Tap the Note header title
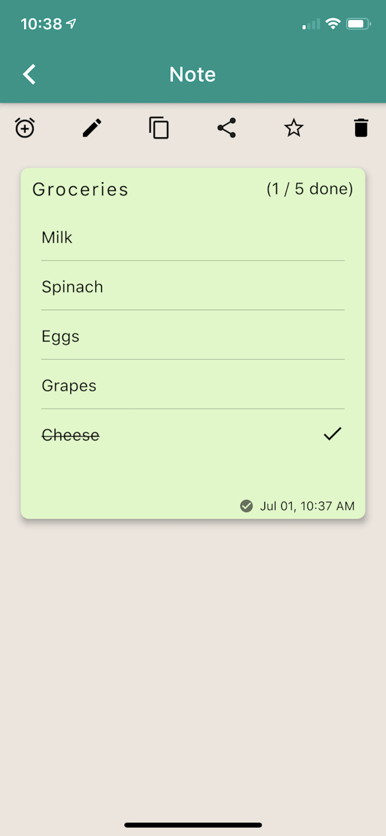The height and width of the screenshot is (836, 386). 193,74
